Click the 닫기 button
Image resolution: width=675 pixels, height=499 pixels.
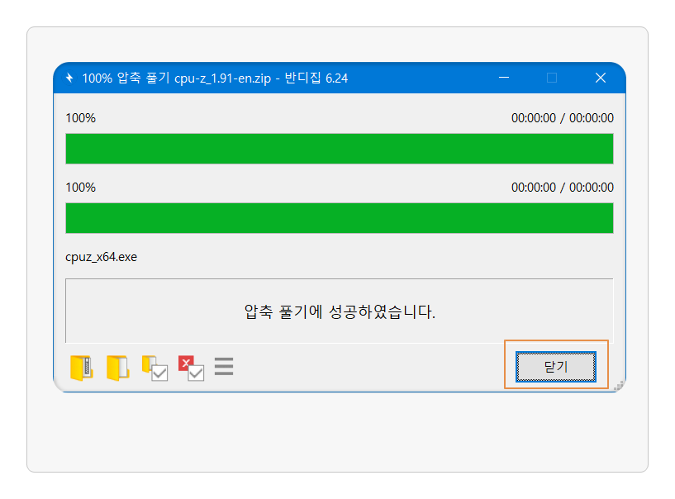click(x=556, y=366)
